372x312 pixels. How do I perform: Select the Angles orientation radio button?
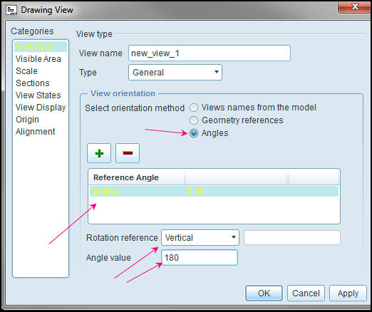pyautogui.click(x=194, y=133)
